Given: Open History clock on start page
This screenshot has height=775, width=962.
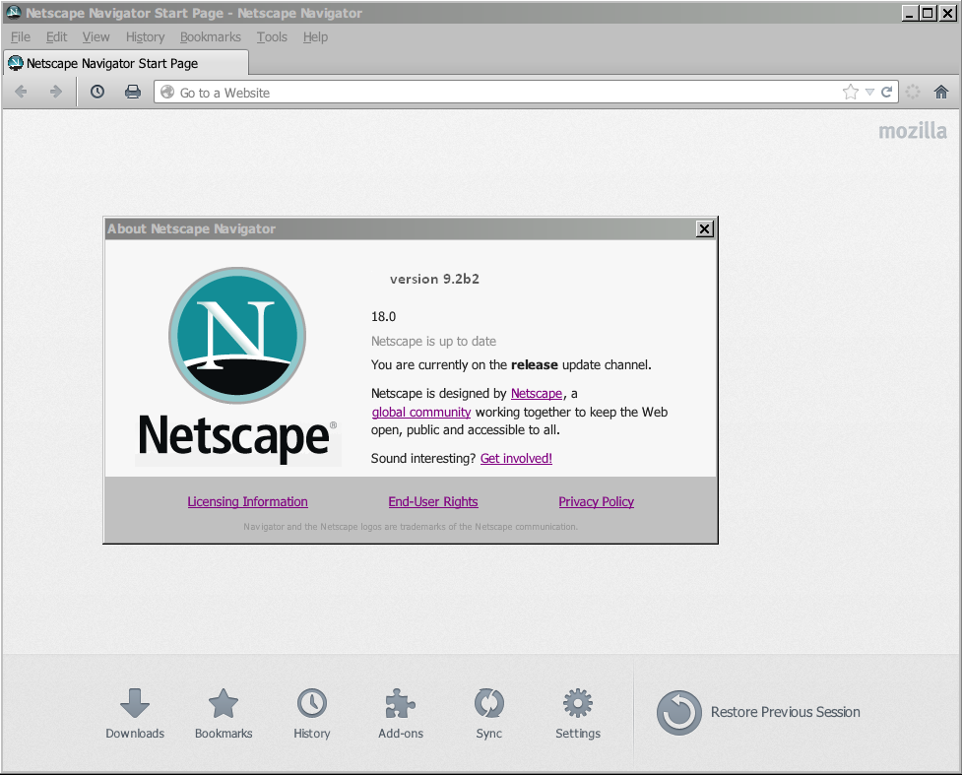Looking at the screenshot, I should pyautogui.click(x=312, y=714).
